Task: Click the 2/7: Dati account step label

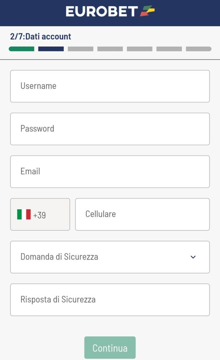Action: pyautogui.click(x=40, y=36)
